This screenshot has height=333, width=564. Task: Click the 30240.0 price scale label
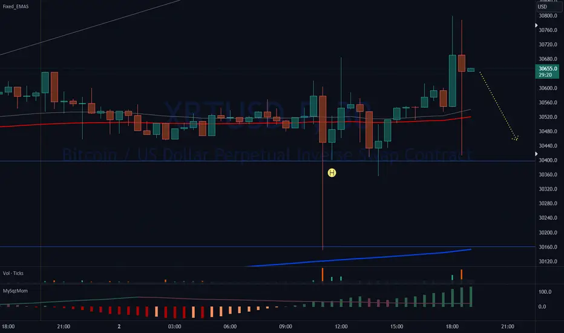coord(548,218)
